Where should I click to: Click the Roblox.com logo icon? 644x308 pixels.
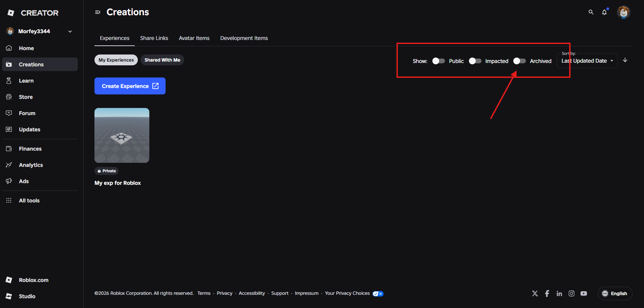point(9,280)
